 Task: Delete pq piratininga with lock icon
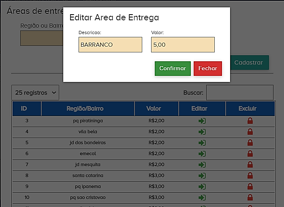click(x=250, y=121)
